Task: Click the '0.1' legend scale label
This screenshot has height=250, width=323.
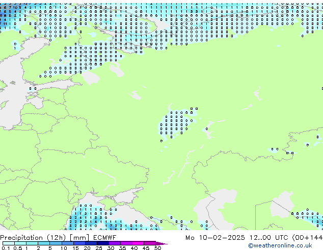Action: [6, 248]
